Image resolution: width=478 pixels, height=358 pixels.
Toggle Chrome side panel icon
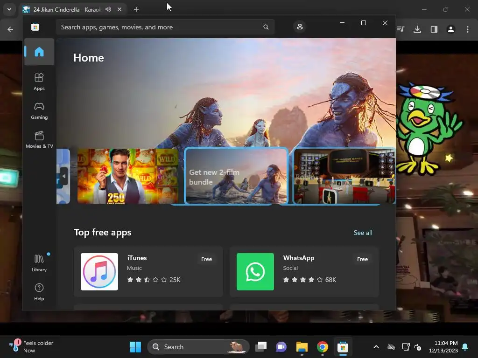coord(434,29)
